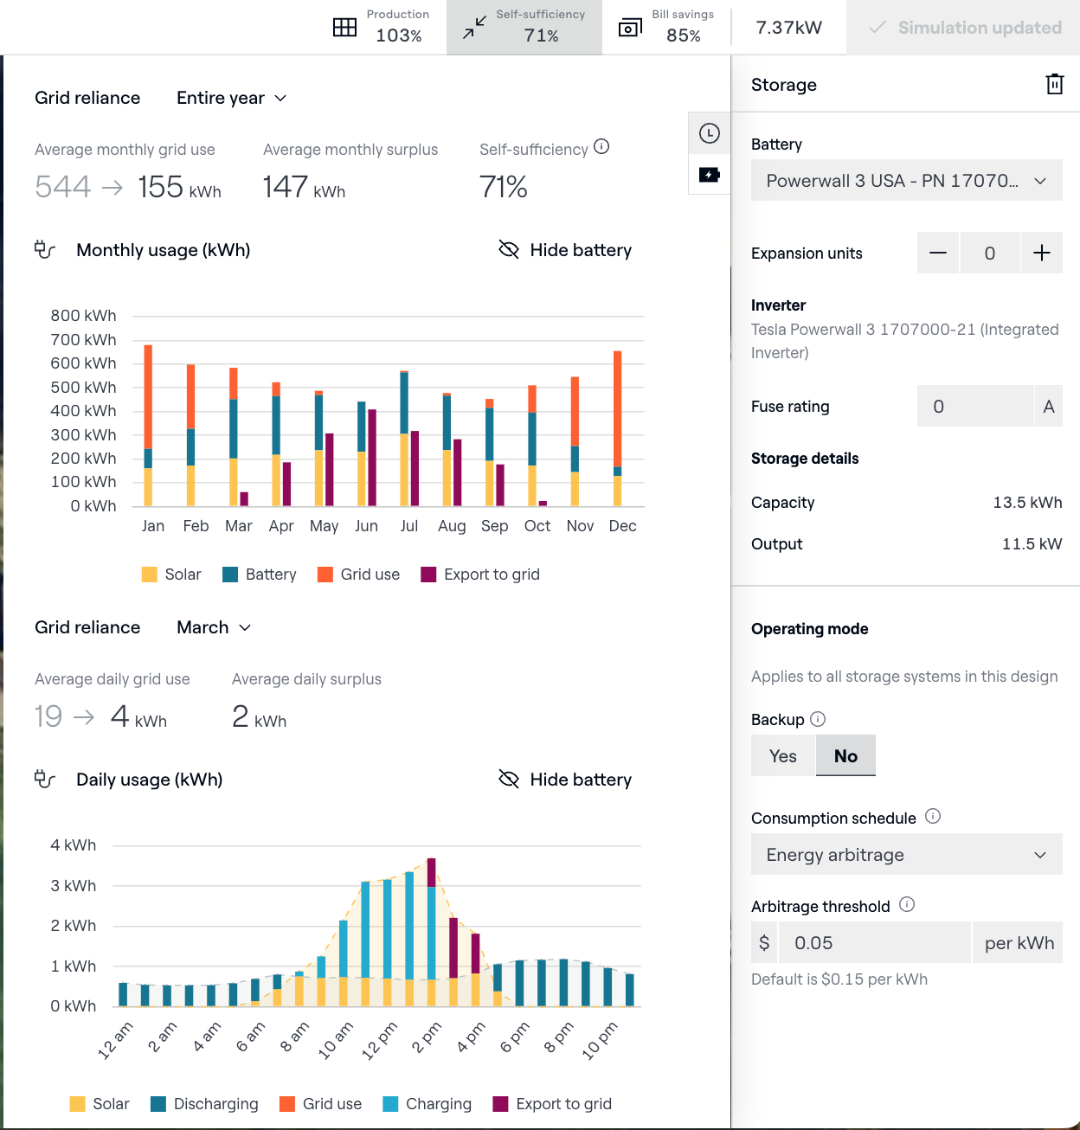Set Backup to No
The height and width of the screenshot is (1130, 1080).
(x=845, y=755)
